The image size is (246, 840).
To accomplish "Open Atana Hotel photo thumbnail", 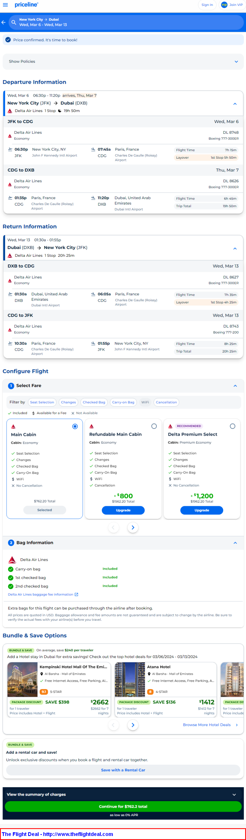I will [x=130, y=680].
